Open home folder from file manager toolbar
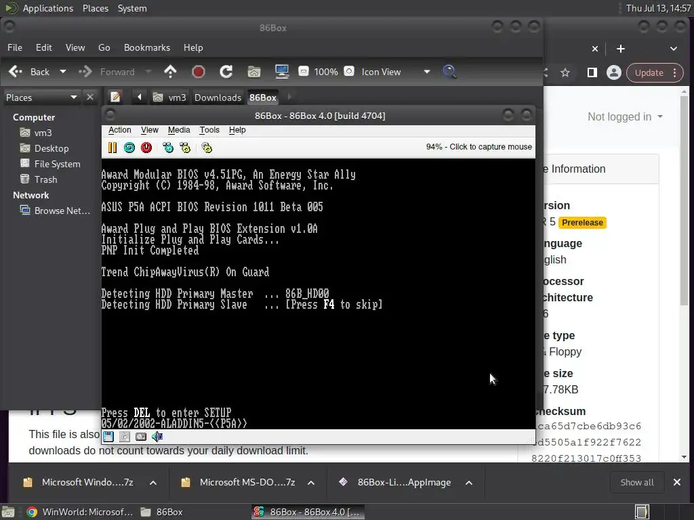694x520 pixels. [x=254, y=72]
